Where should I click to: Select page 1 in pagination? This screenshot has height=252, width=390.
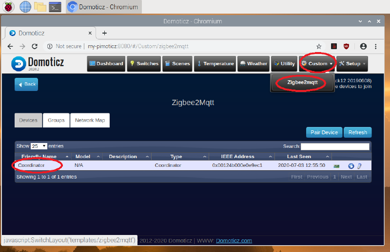334,177
